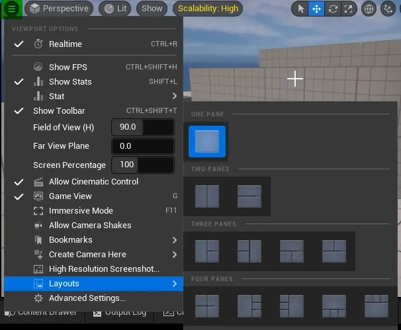
Task: Click the Bookmarks ribbon icon
Action: coord(38,240)
